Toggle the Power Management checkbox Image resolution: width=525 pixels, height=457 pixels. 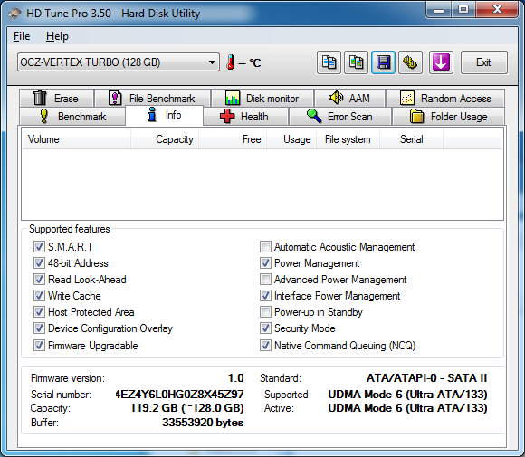265,262
